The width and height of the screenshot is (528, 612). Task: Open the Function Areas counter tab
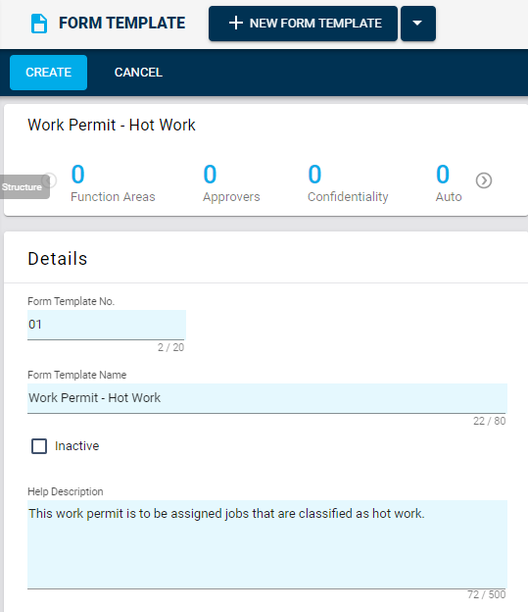[x=113, y=182]
